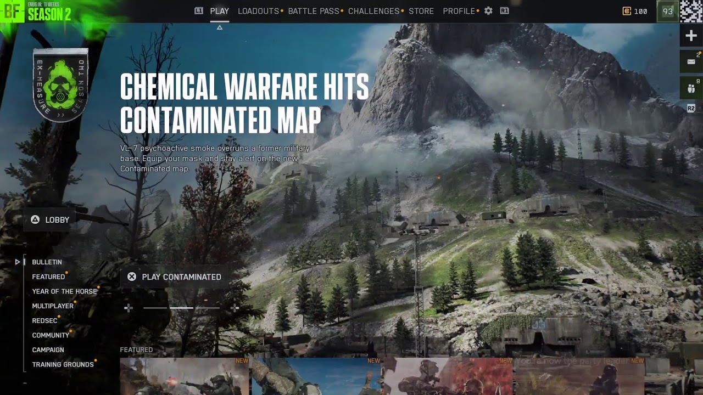Click the Lobby button

click(x=50, y=219)
